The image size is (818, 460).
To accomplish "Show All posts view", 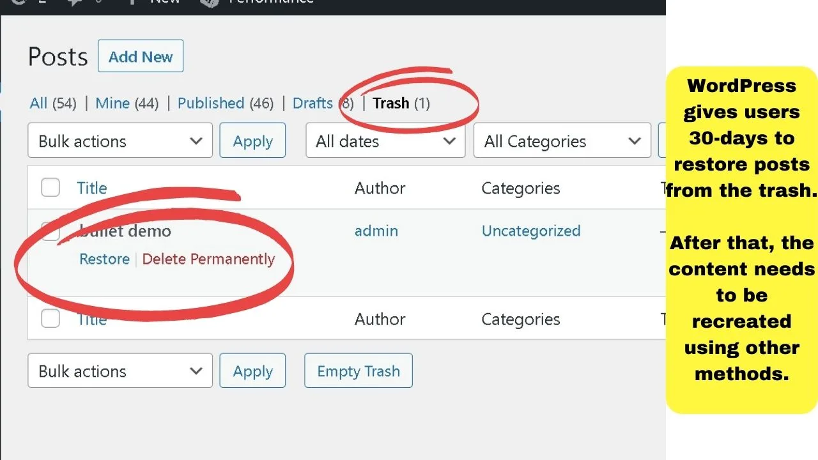I will coord(38,103).
